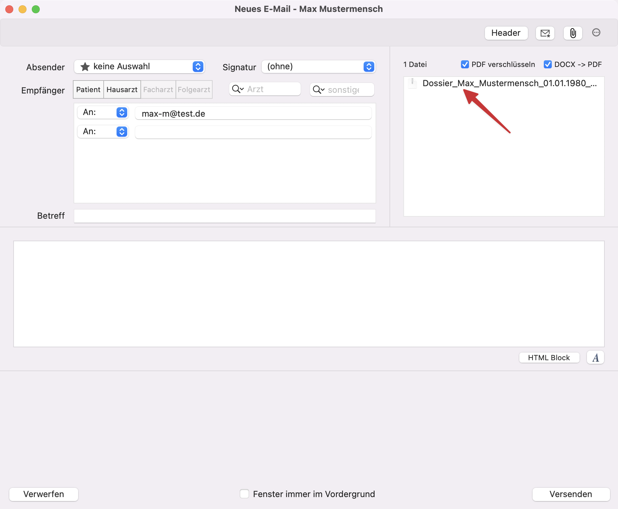Open the An: dropdown beside the empty recipient field

(x=103, y=132)
